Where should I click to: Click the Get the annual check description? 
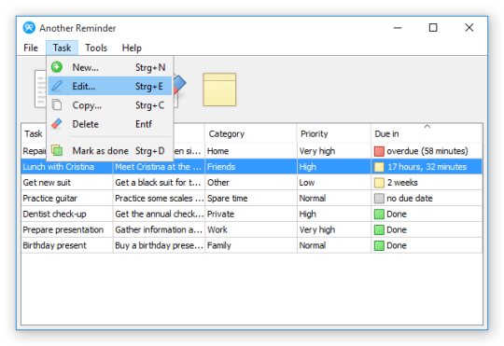(x=159, y=214)
